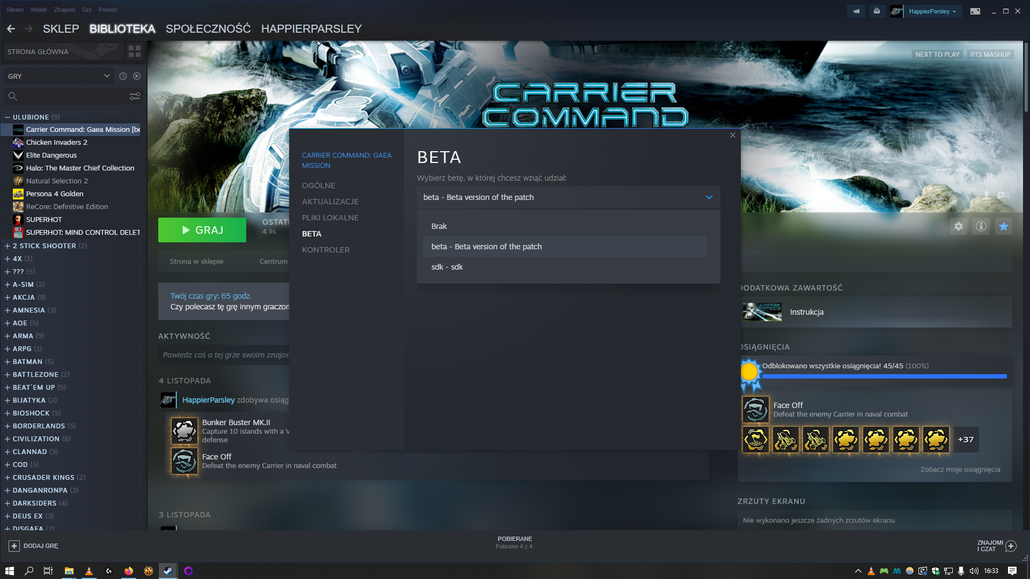Toggle grid view icon beside Strona Główna
Viewport: 1030px width, 579px height.
point(134,51)
